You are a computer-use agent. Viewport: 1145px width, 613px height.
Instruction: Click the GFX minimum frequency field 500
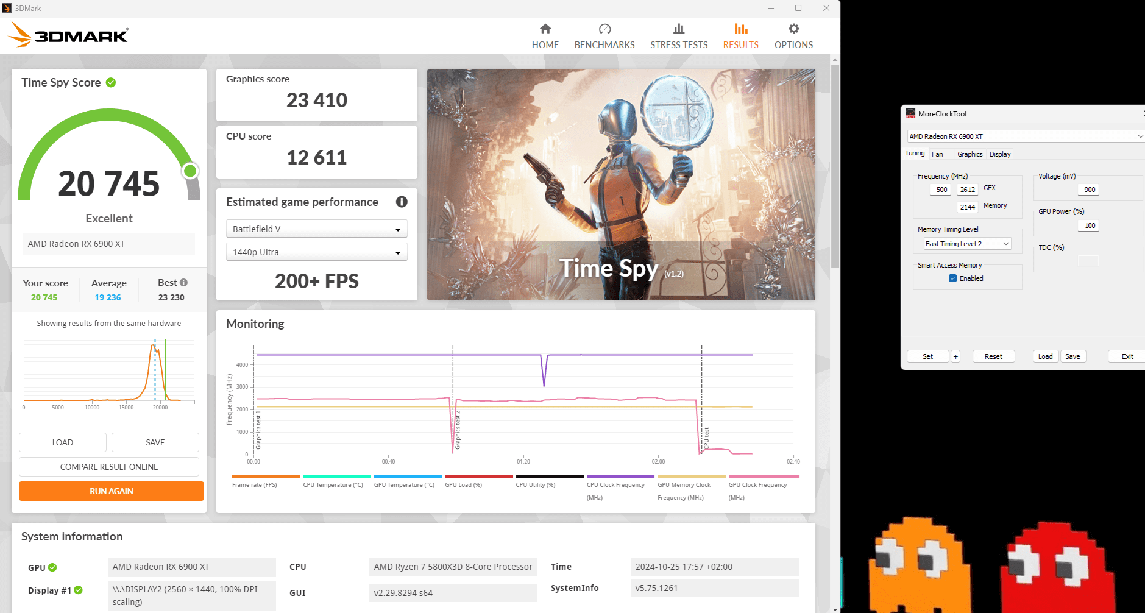point(939,190)
